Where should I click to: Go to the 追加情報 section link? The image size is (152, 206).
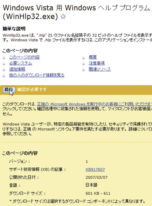[x=17, y=69]
